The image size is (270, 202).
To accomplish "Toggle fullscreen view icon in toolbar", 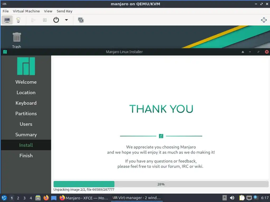I will pos(264,20).
